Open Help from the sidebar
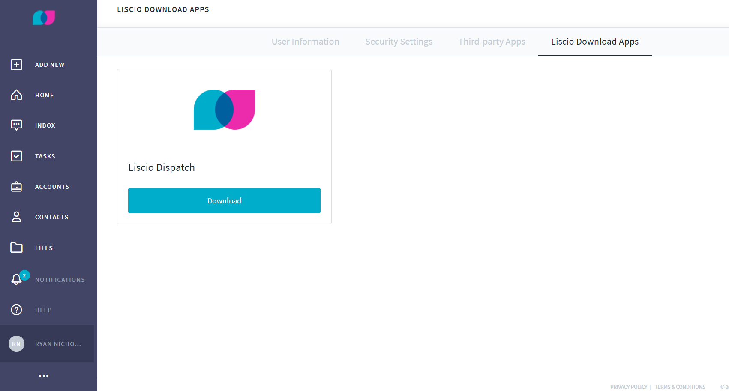This screenshot has width=729, height=391. pos(43,310)
